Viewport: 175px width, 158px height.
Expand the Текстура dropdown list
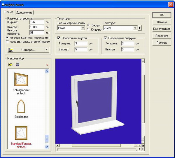click(135, 28)
